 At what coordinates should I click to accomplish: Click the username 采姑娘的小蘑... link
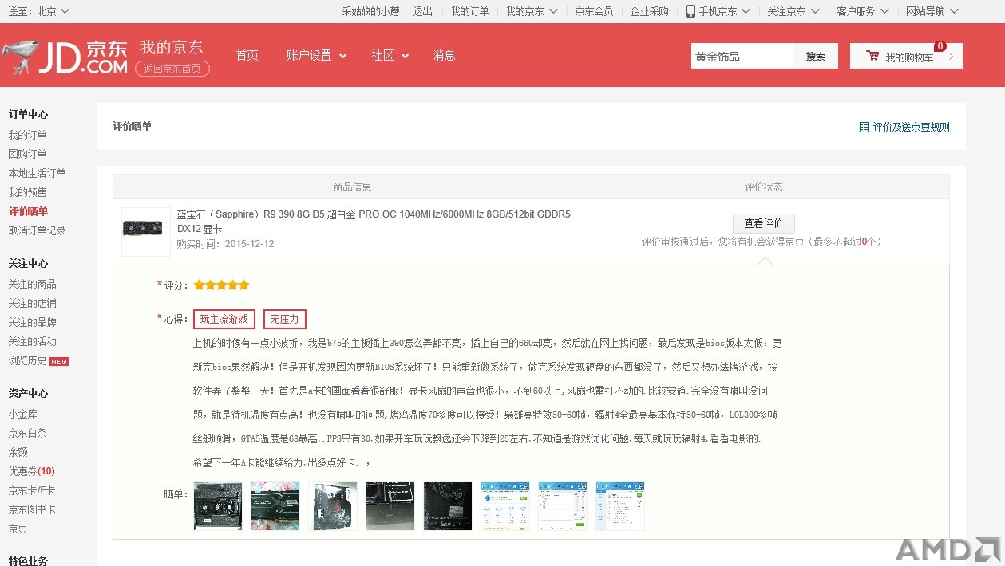[x=375, y=11]
